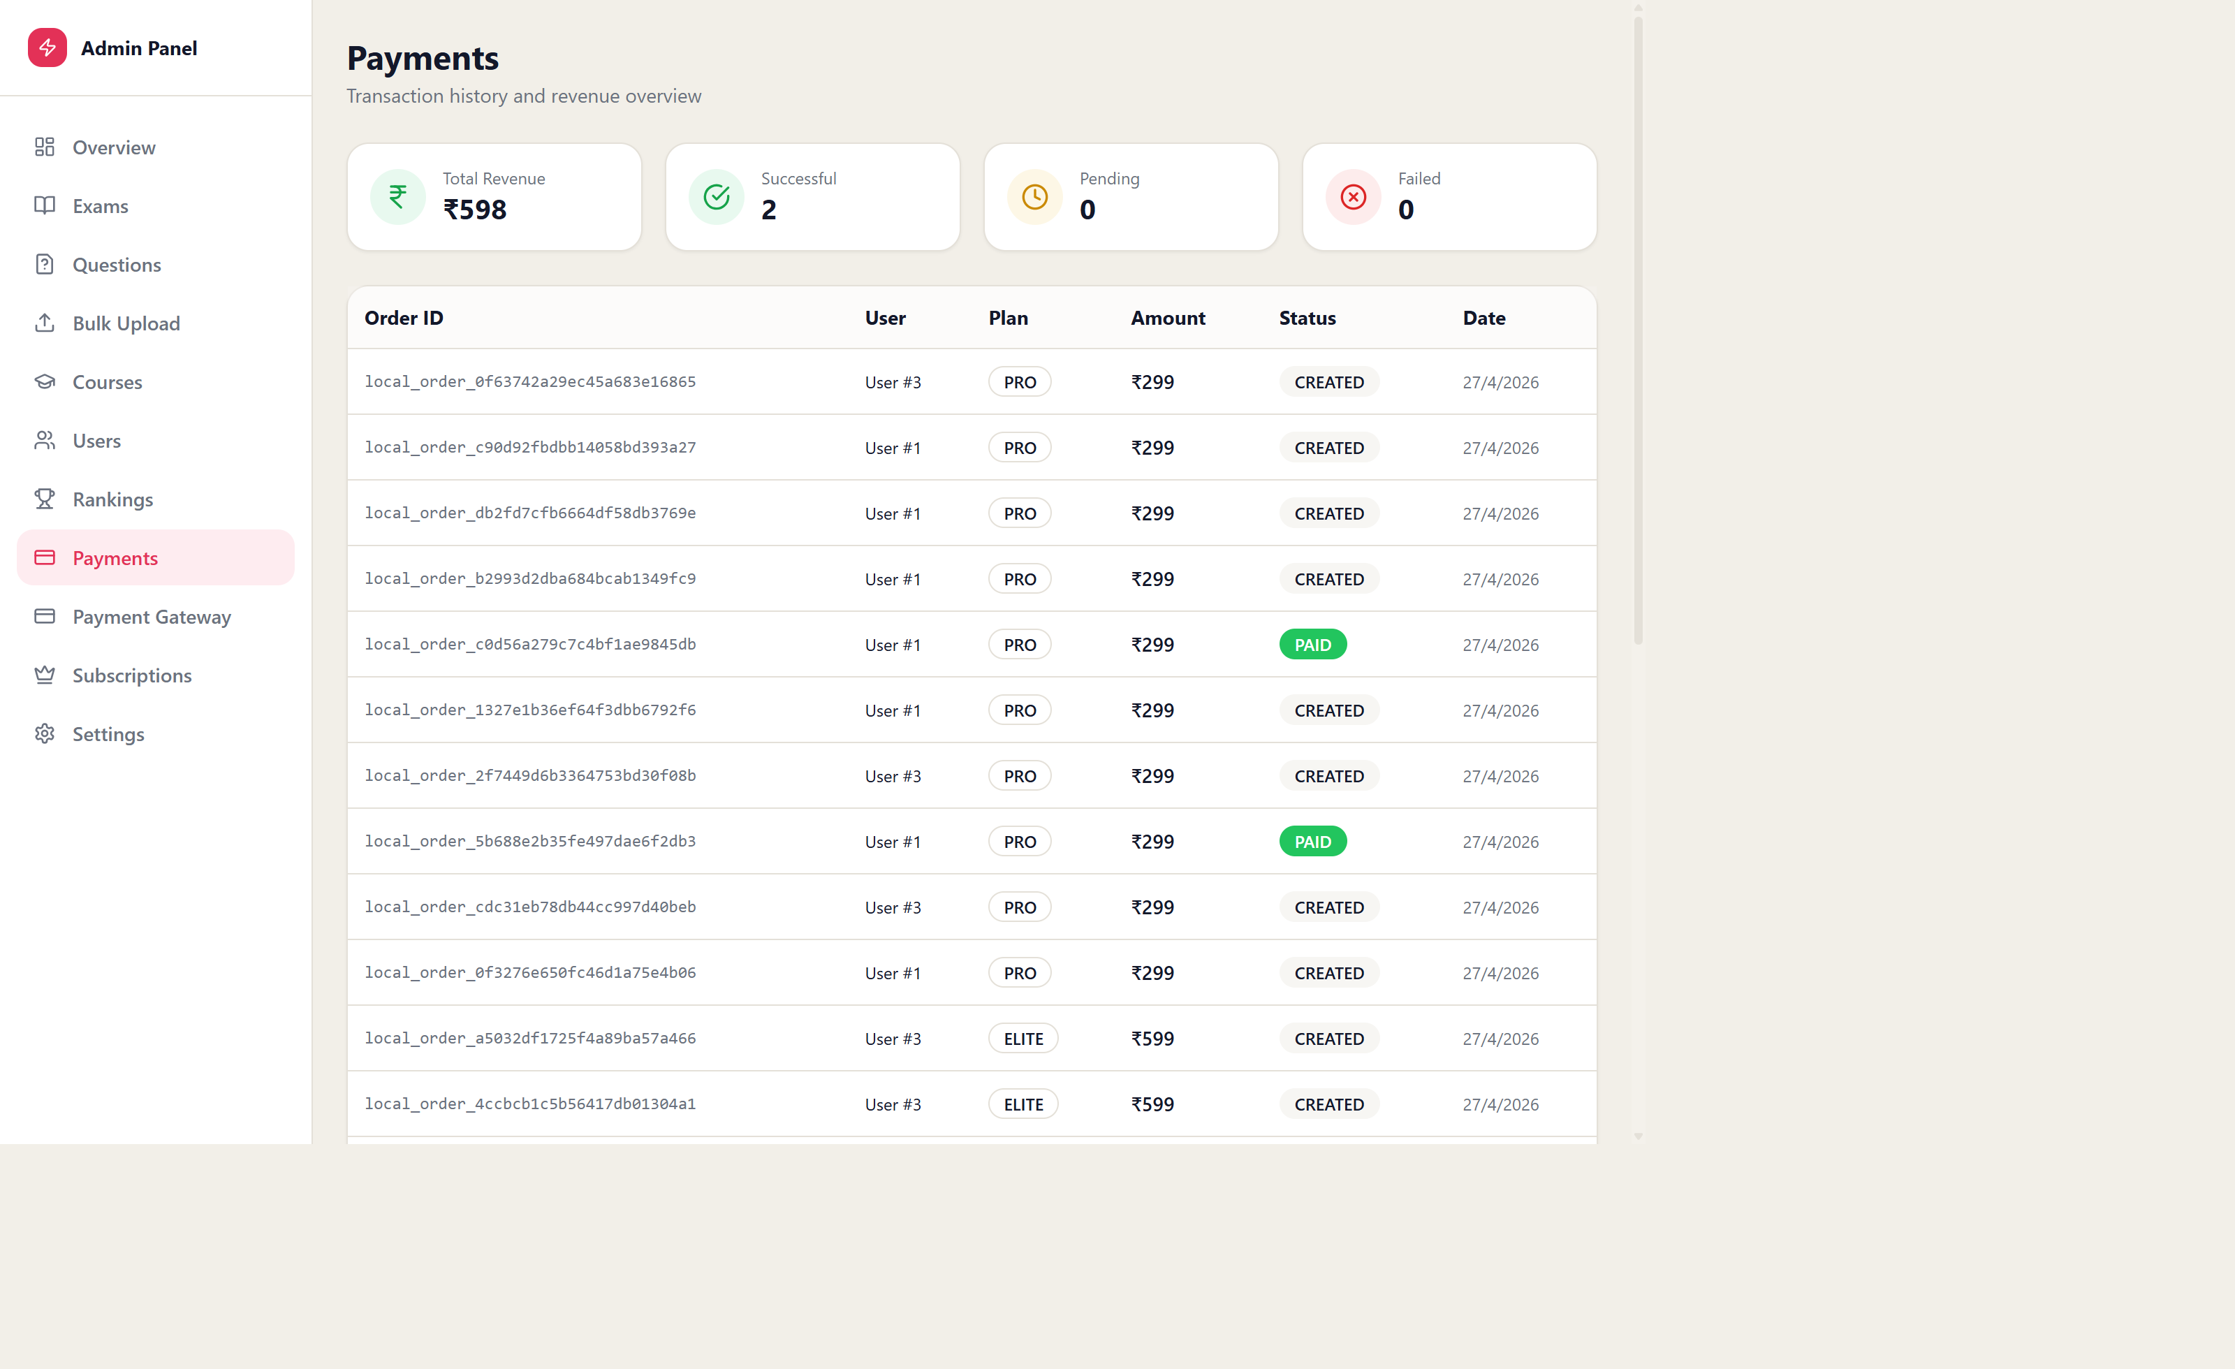Screen dimensions: 2235x1369
Task: Click the Admin Panel title
Action: click(x=139, y=48)
